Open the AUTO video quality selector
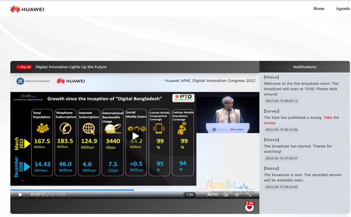This screenshot has height=217, width=351. 212,195
